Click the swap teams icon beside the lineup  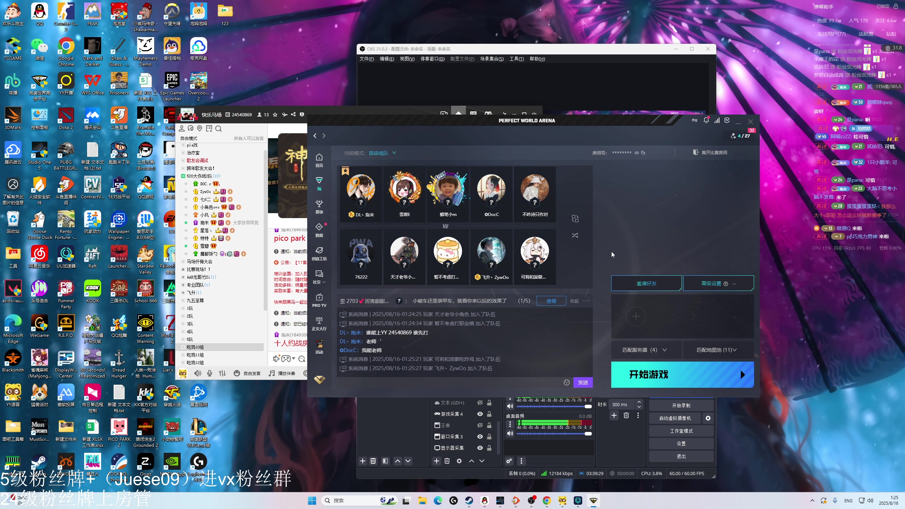(575, 219)
